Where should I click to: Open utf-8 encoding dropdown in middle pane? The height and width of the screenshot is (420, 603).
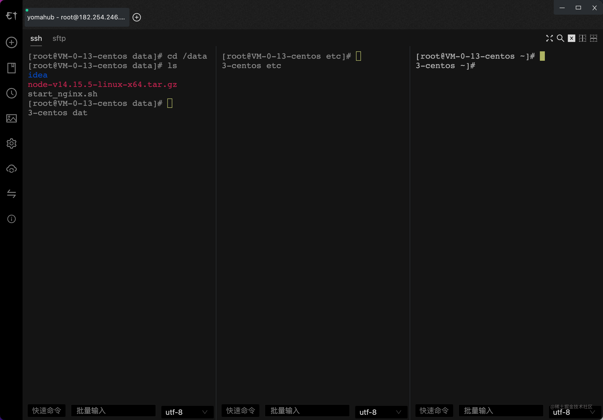381,412
